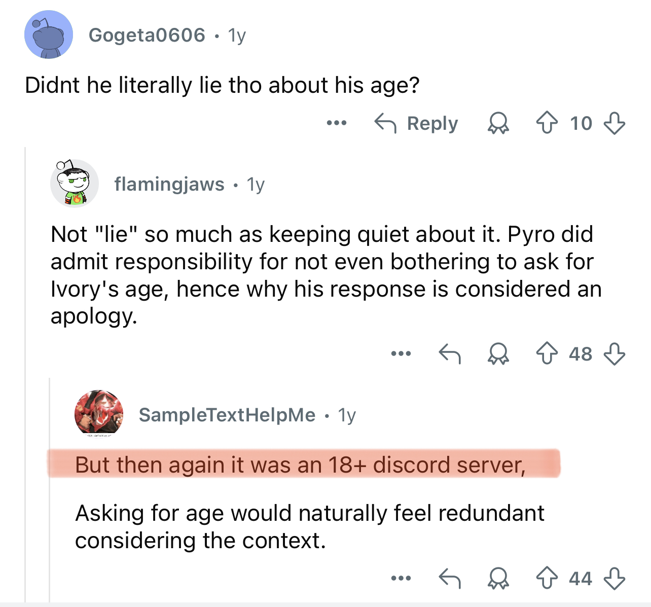This screenshot has height=607, width=651.
Task: Upvote SampleTextHelpMe's comment
Action: pyautogui.click(x=546, y=578)
